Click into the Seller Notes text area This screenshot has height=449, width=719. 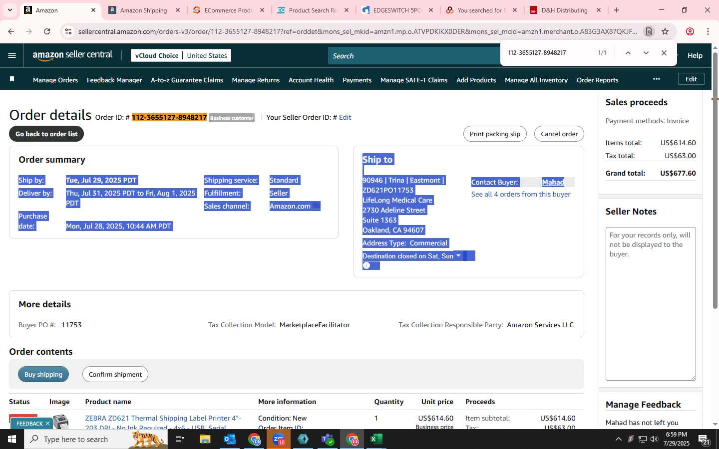coord(651,304)
